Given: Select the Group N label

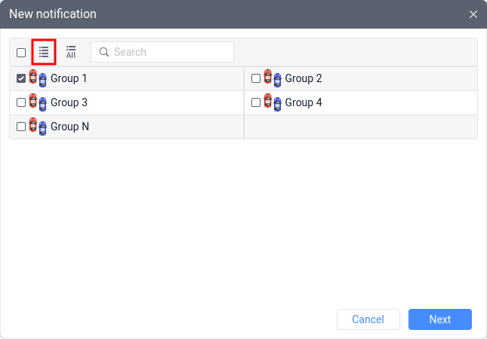Looking at the screenshot, I should 69,127.
